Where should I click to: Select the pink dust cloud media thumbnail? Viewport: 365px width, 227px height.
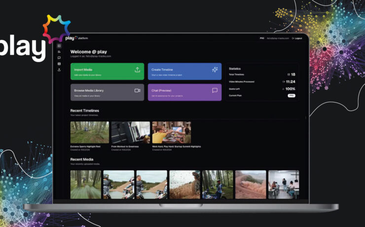[251, 185]
